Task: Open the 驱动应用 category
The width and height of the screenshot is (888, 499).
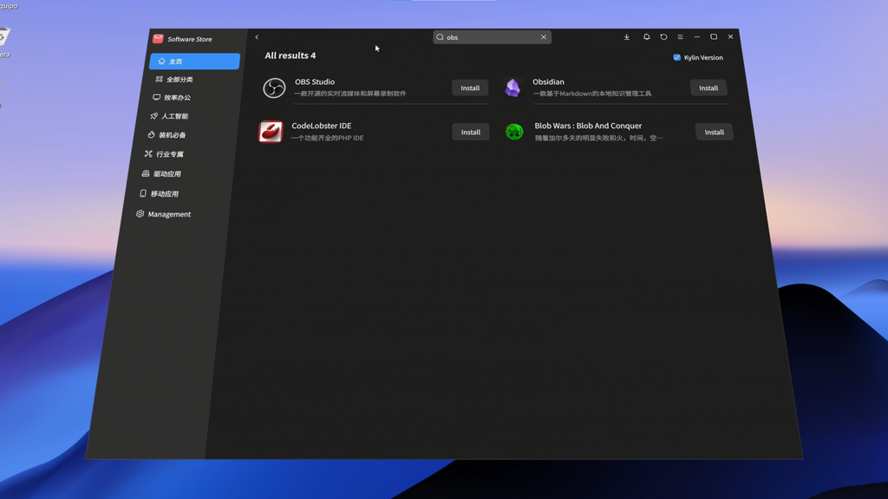Action: click(167, 174)
